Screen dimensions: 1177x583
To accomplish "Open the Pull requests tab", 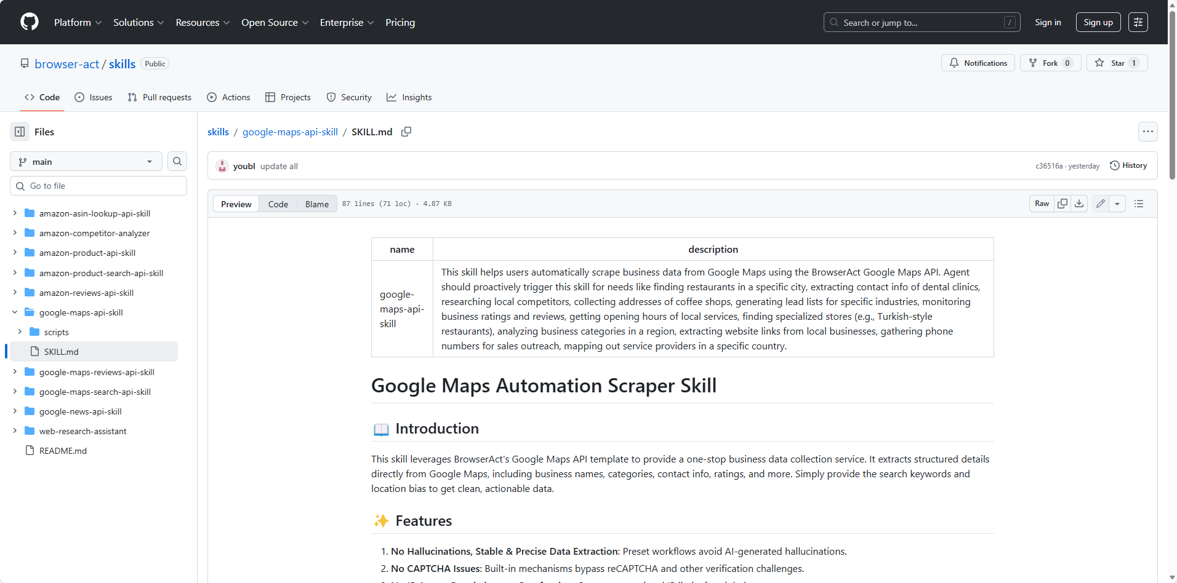I will click(159, 97).
